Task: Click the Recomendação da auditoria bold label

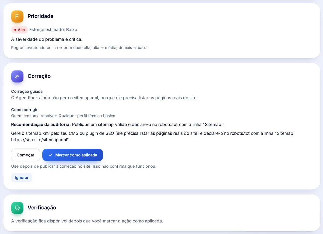Action: tap(41, 124)
